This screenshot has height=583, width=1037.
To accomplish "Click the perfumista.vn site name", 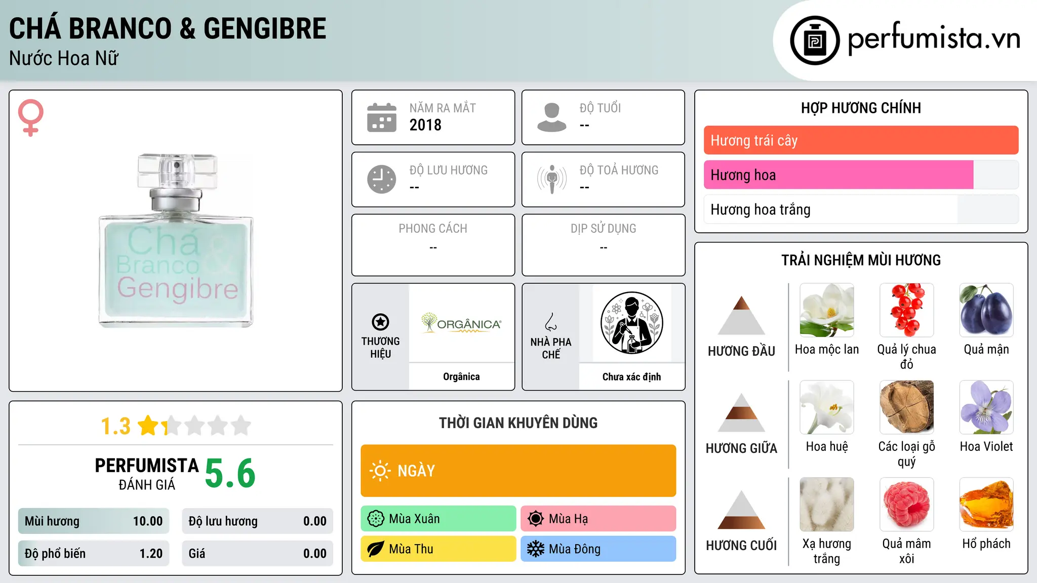I will coord(934,38).
